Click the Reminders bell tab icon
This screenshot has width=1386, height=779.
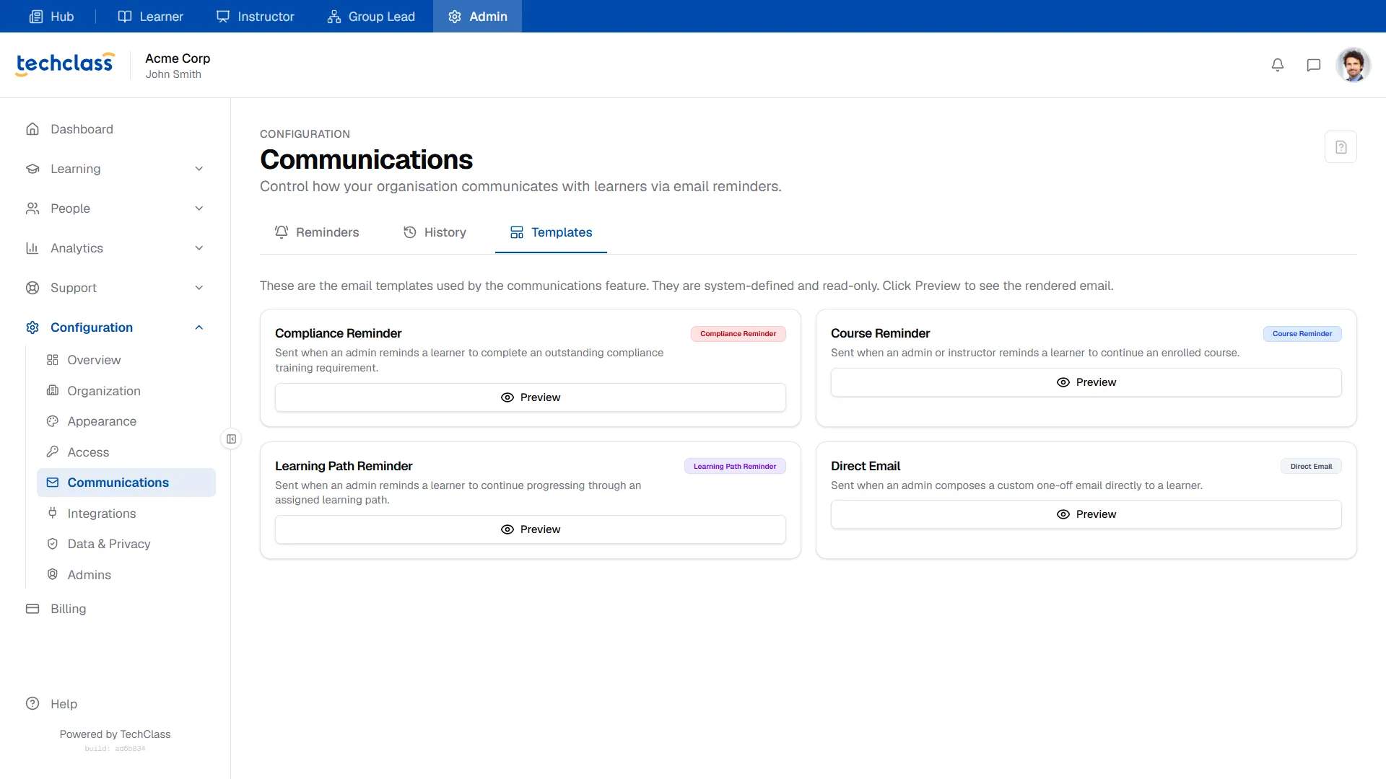(282, 232)
